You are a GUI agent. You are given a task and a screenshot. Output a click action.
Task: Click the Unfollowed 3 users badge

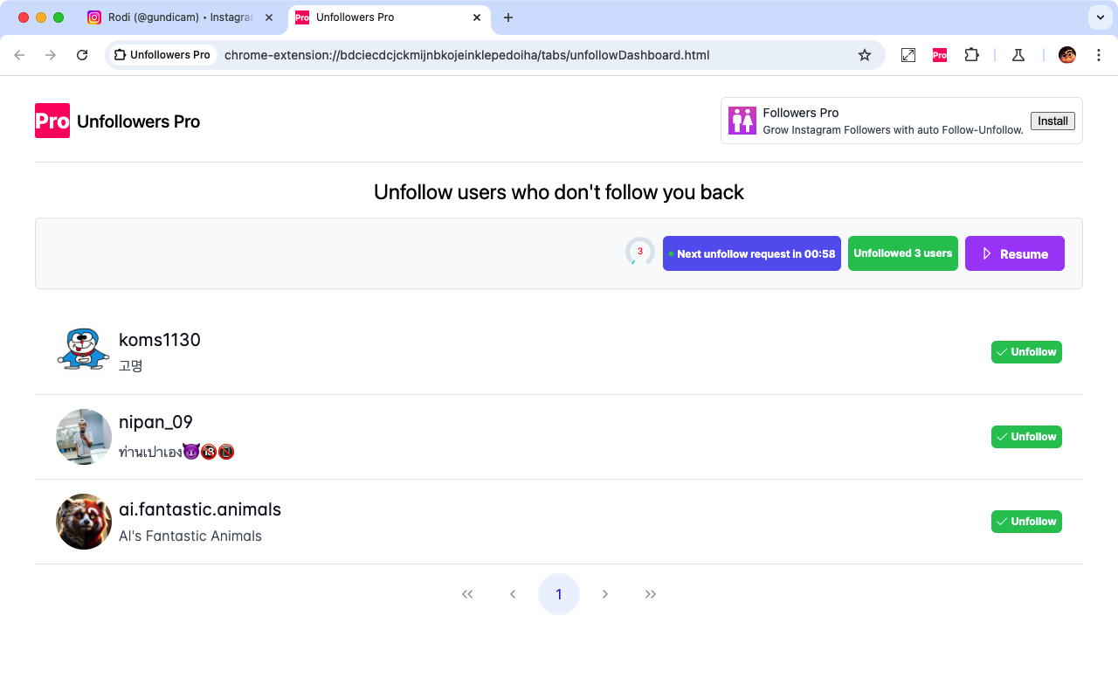point(903,253)
